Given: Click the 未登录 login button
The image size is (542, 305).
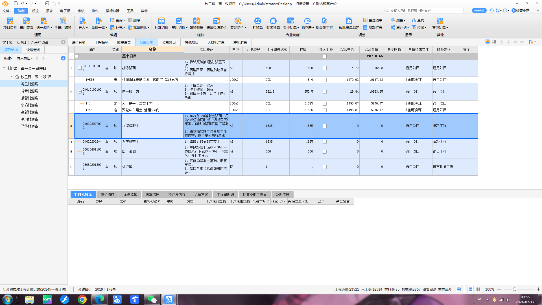Looking at the screenshot, I should (x=479, y=10).
